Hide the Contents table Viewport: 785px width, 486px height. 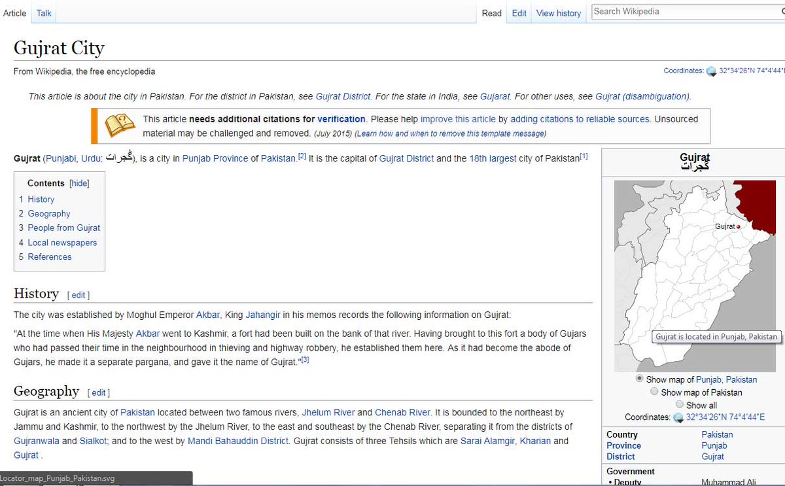[x=80, y=183]
